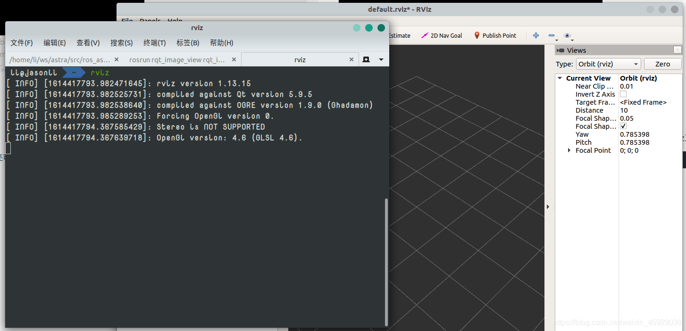Click the Zero button in Views panel
686x331 pixels.
point(662,64)
